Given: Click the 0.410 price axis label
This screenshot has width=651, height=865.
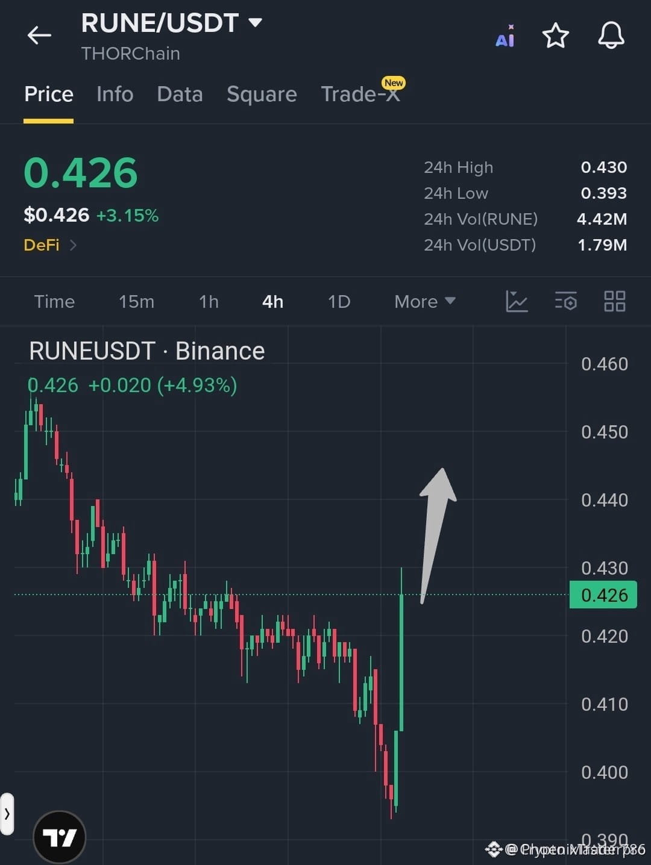Looking at the screenshot, I should (x=604, y=704).
